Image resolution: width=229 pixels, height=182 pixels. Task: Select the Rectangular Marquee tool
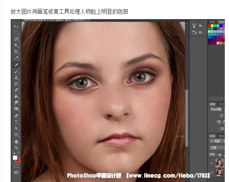coord(16,33)
